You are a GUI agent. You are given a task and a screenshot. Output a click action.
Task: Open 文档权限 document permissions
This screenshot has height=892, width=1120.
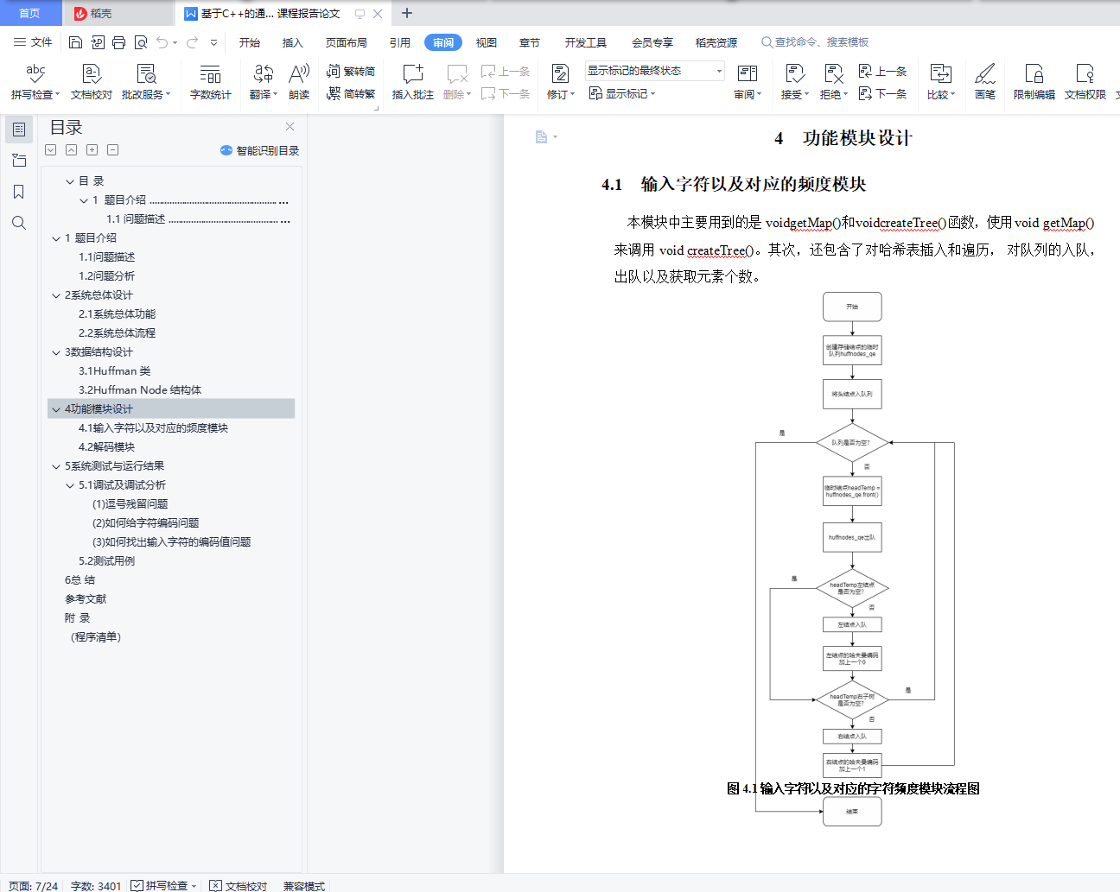[x=1085, y=82]
